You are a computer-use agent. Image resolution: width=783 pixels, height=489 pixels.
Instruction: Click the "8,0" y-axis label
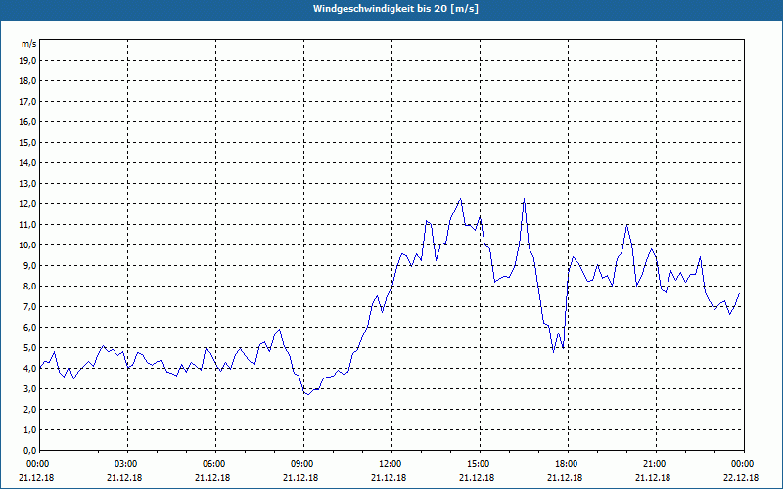point(29,287)
